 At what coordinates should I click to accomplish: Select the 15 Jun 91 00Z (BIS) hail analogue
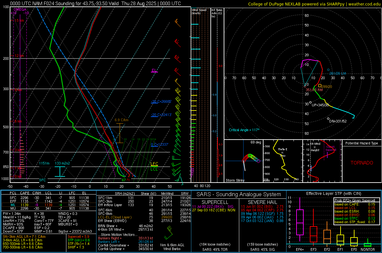tap(262, 206)
